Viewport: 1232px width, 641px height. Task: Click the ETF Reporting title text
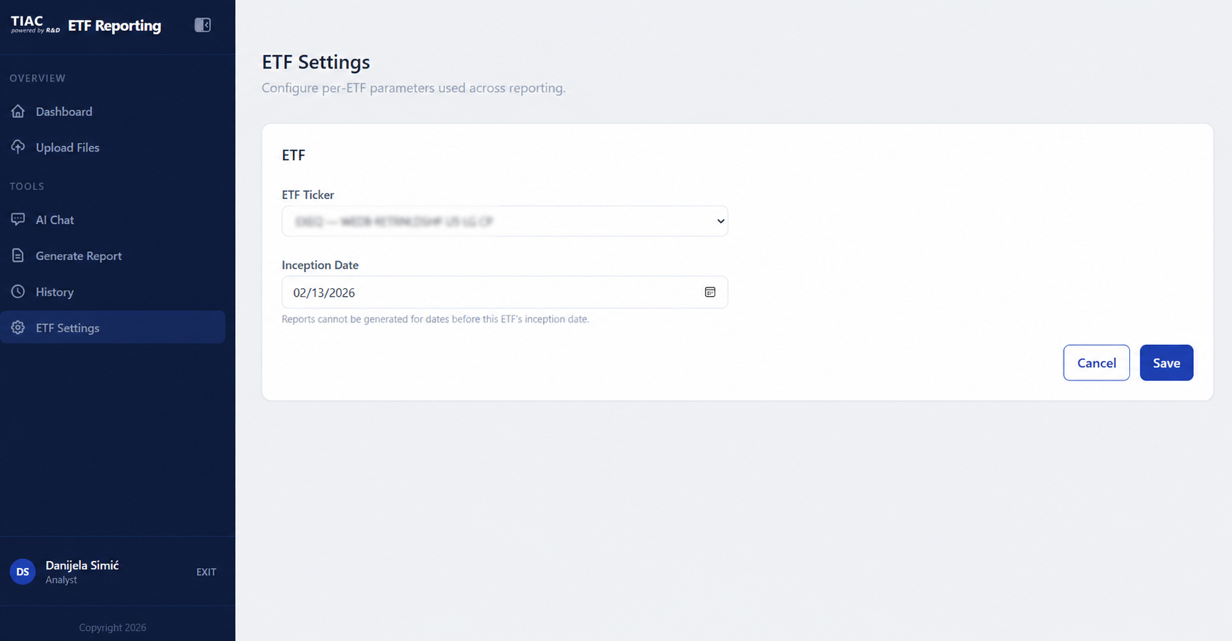point(115,25)
